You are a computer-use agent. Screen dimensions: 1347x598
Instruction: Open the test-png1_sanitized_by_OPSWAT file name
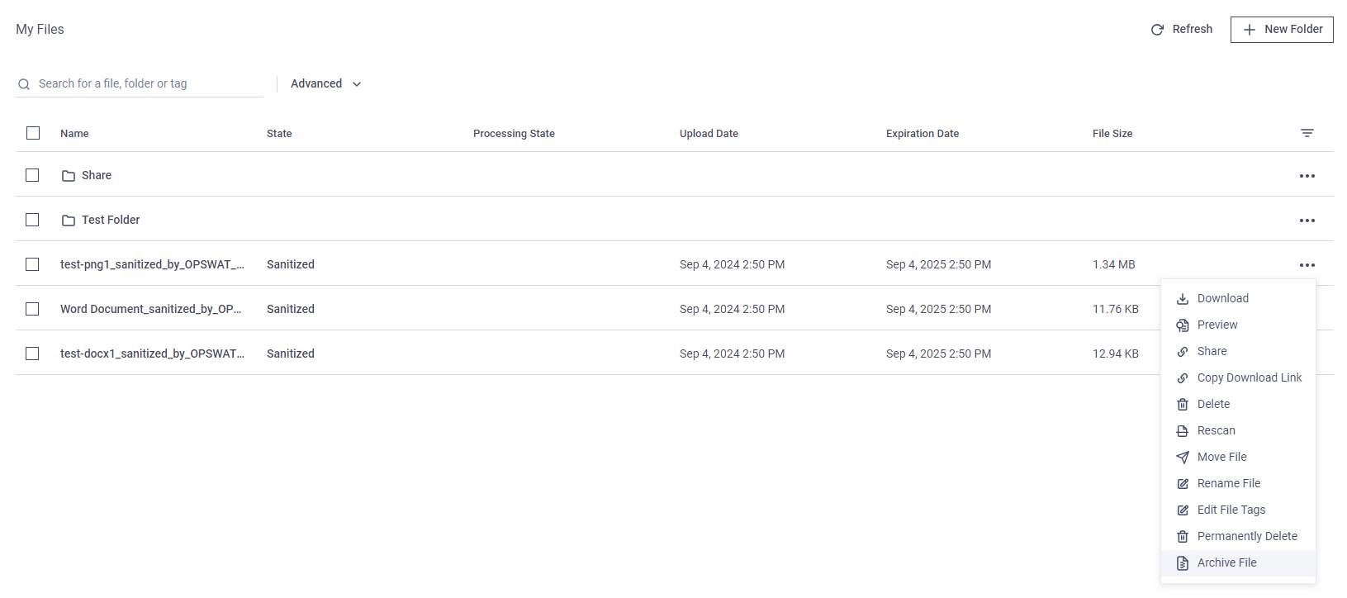[152, 264]
